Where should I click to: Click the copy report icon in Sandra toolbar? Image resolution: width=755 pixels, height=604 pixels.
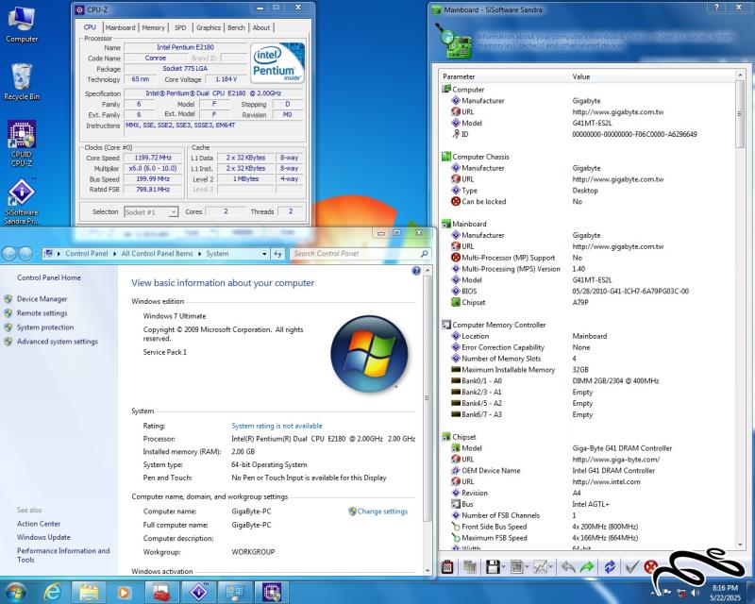click(x=470, y=567)
